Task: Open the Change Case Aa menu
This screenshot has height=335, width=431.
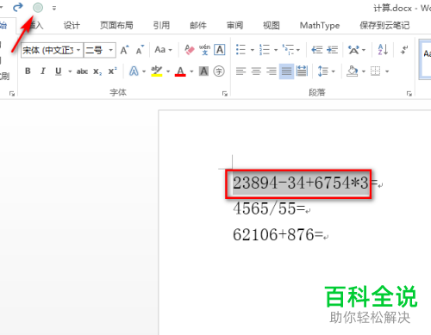Action: click(163, 50)
